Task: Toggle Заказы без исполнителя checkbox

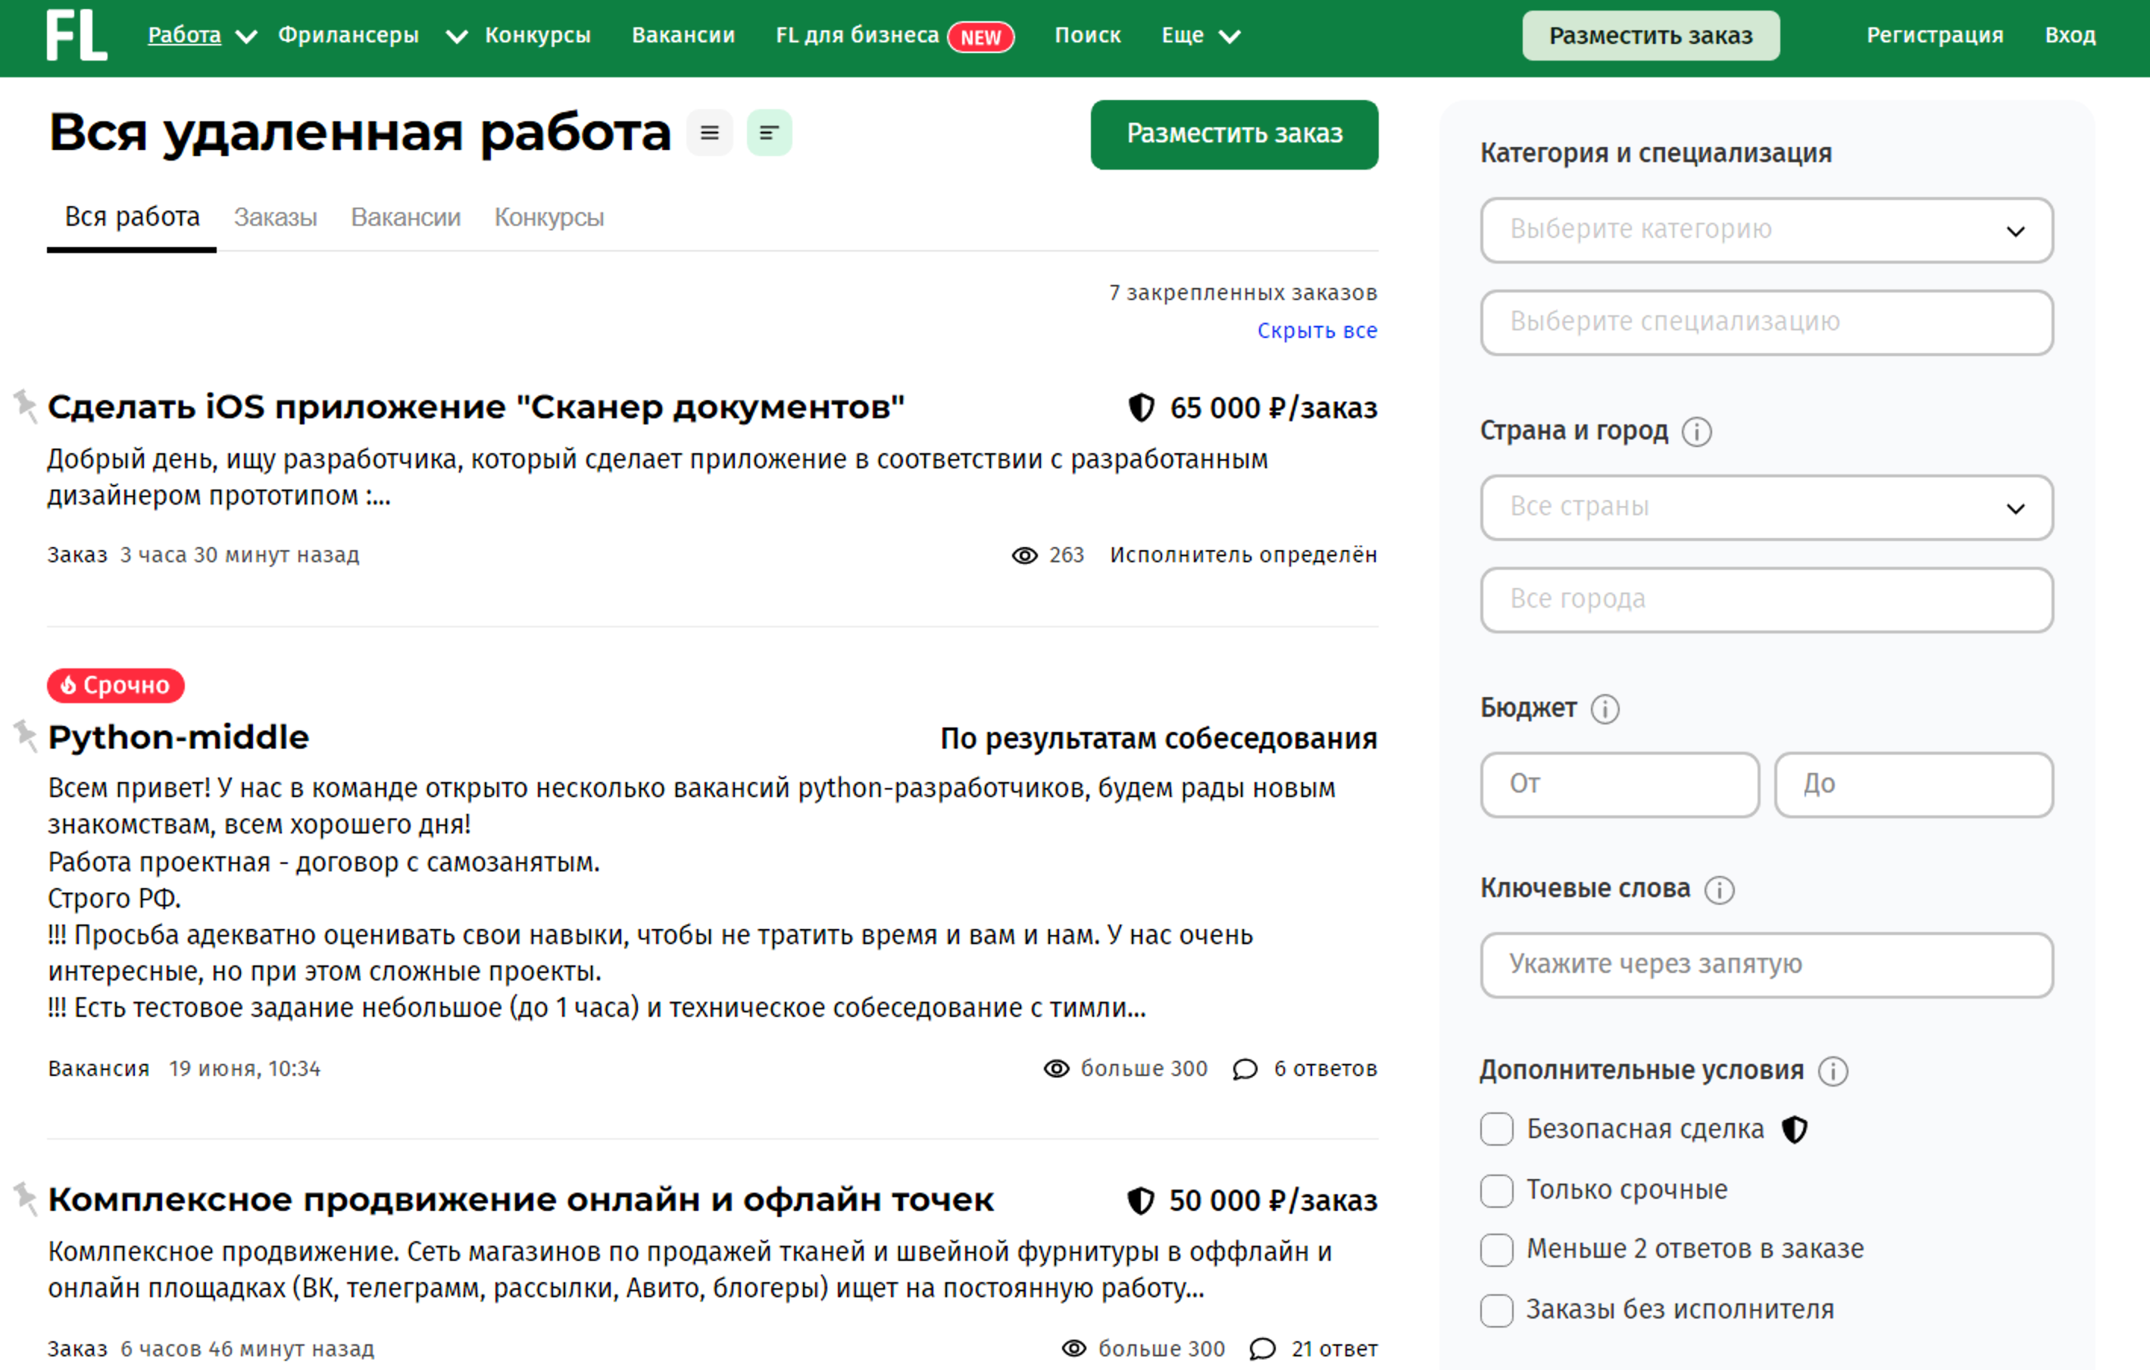Action: tap(1496, 1310)
